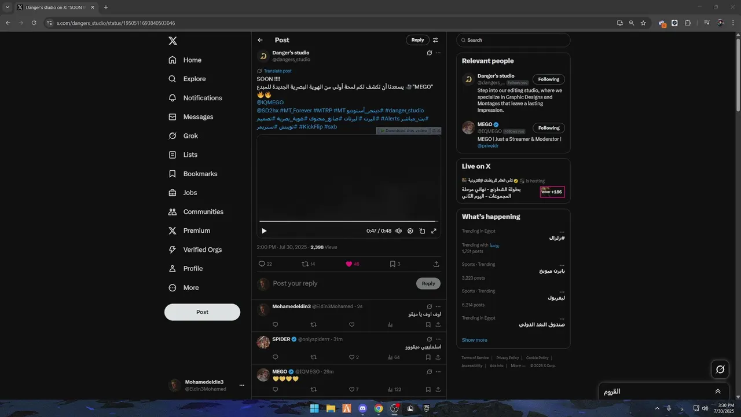Bookmark page with address bar star
Screen dimensions: 741x417
pyautogui.click(x=643, y=23)
